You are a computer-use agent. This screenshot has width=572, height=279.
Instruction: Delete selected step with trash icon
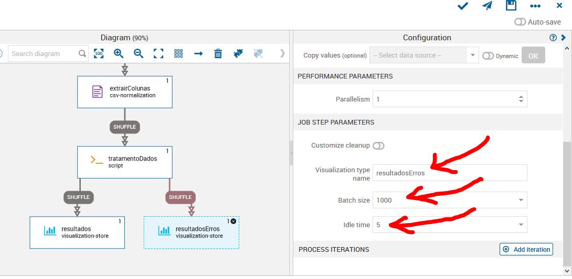coord(218,53)
